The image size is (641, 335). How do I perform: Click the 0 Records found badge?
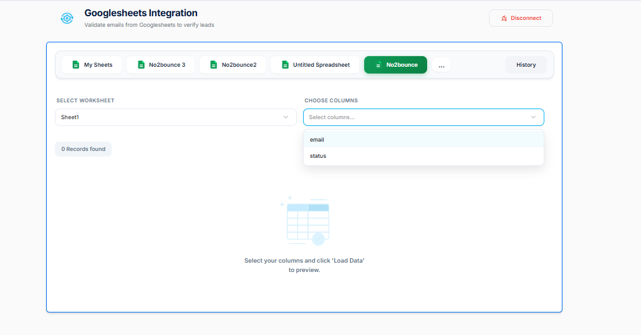coord(84,149)
